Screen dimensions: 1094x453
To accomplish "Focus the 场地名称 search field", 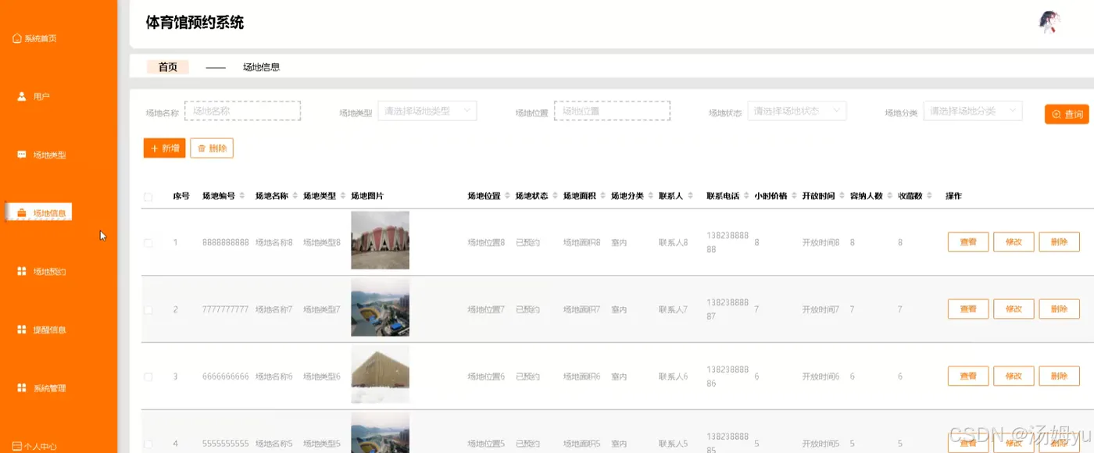I will (x=242, y=111).
